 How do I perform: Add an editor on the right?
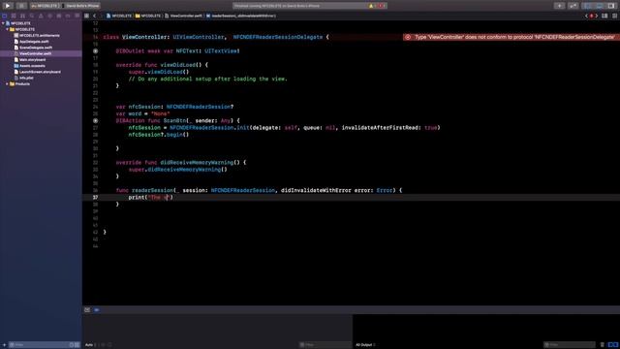[x=615, y=16]
